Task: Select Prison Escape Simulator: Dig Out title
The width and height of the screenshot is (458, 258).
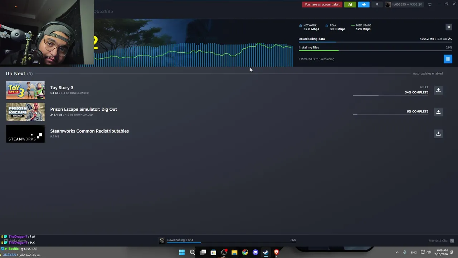Action: pos(83,109)
